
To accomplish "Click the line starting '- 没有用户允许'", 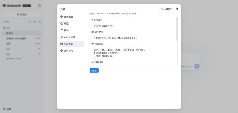I will [114, 38].
